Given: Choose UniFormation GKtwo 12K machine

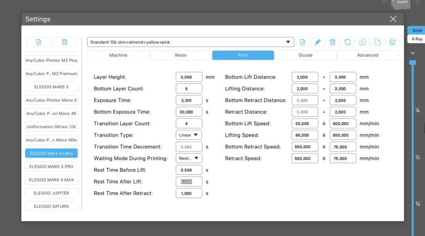Looking at the screenshot, I should (51, 127).
